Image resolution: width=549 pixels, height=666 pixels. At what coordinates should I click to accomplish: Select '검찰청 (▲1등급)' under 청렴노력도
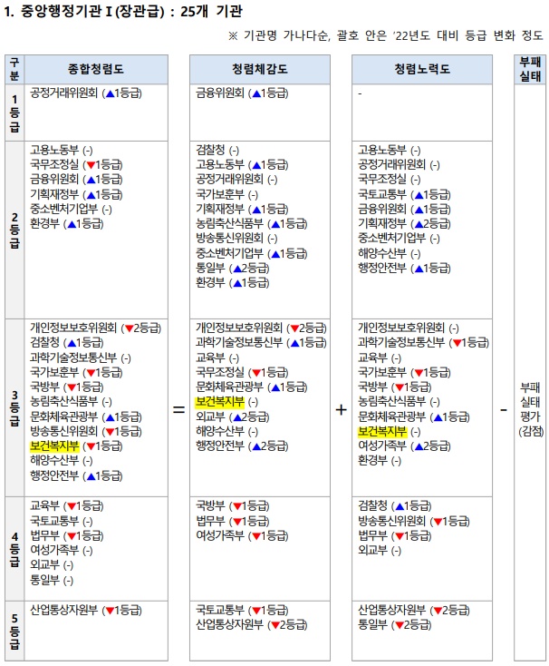point(395,506)
